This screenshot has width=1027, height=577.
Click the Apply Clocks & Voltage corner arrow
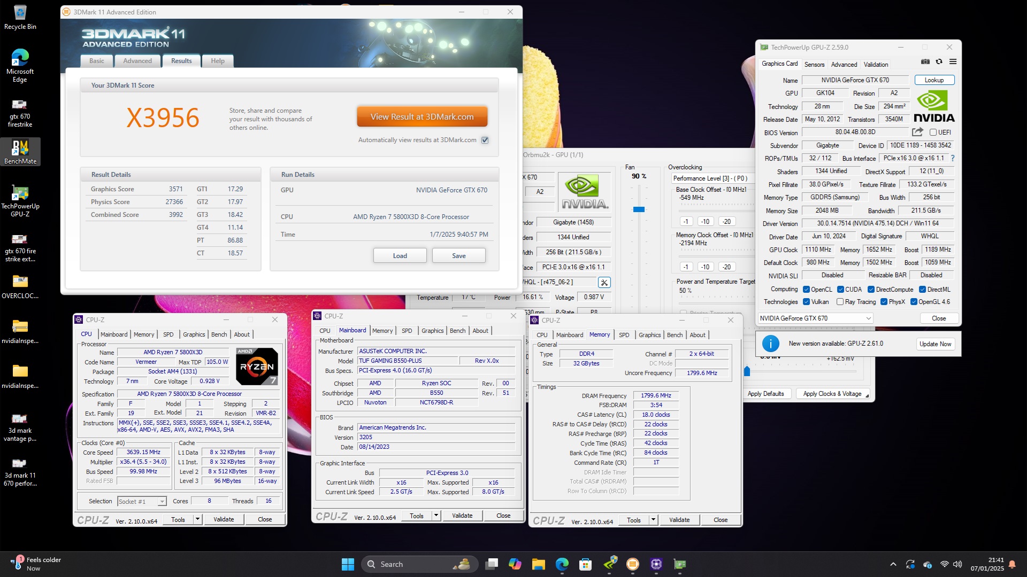(x=867, y=395)
